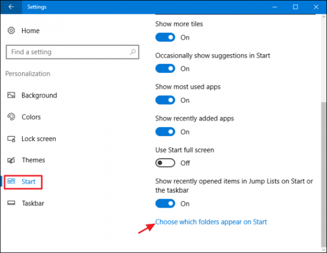327x253 pixels.
Task: Open the Start personalization page
Action: point(28,182)
